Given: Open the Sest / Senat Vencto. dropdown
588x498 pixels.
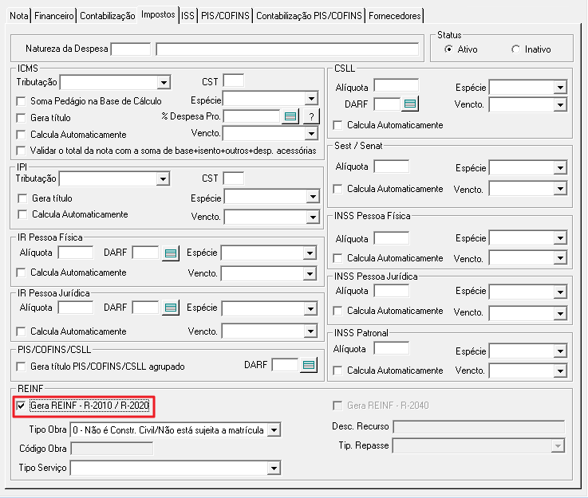Looking at the screenshot, I should [x=560, y=189].
